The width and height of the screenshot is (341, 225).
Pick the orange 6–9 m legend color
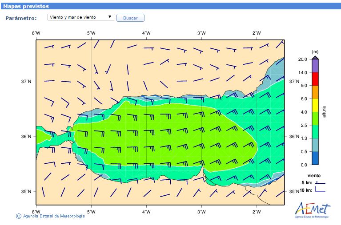point(315,92)
